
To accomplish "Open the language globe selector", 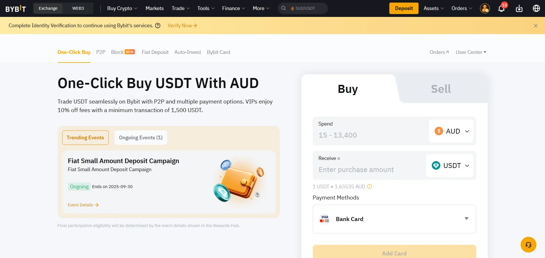I will (x=536, y=8).
